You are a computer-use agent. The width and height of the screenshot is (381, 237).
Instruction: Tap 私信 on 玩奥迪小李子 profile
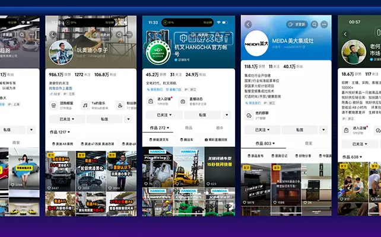pos(104,119)
